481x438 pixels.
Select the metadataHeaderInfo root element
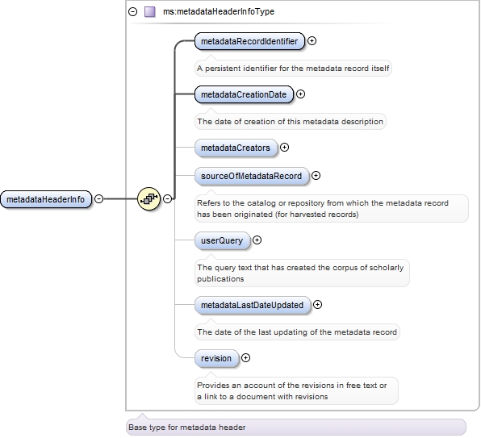(46, 199)
